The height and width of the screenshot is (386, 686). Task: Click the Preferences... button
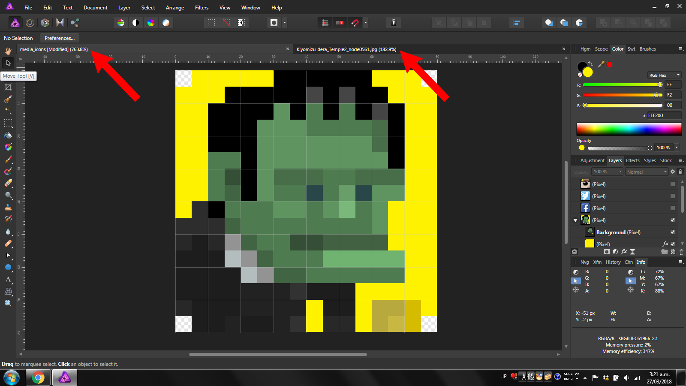tap(60, 38)
